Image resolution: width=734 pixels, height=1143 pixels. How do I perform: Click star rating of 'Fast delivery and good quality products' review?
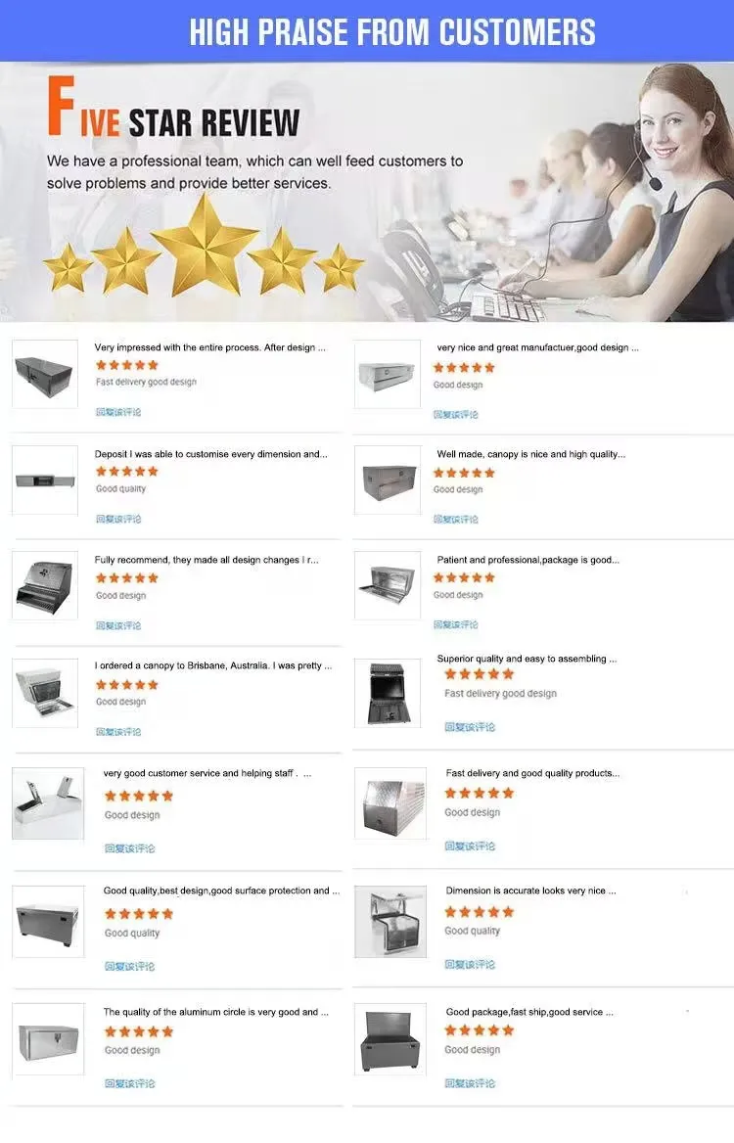480,793
